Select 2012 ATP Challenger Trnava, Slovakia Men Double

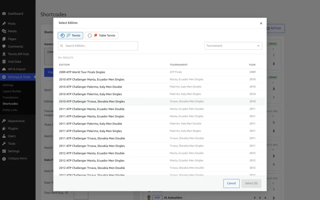[x=161, y=168]
